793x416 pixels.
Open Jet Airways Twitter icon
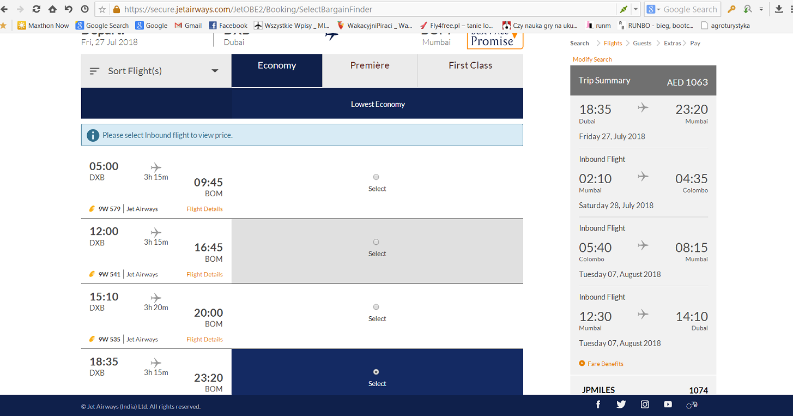tap(621, 405)
